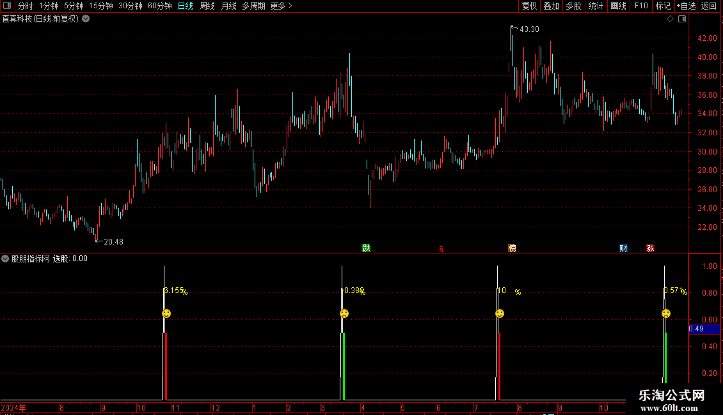723x415 pixels.
Task: Click the blue 财 info marker
Action: click(623, 248)
